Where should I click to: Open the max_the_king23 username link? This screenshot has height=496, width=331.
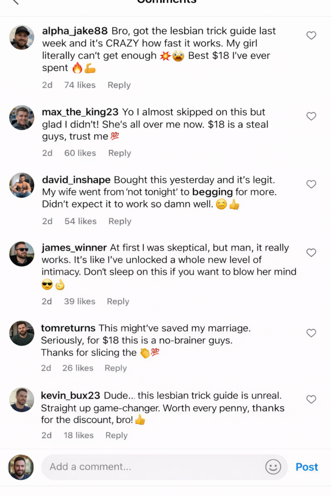click(80, 112)
